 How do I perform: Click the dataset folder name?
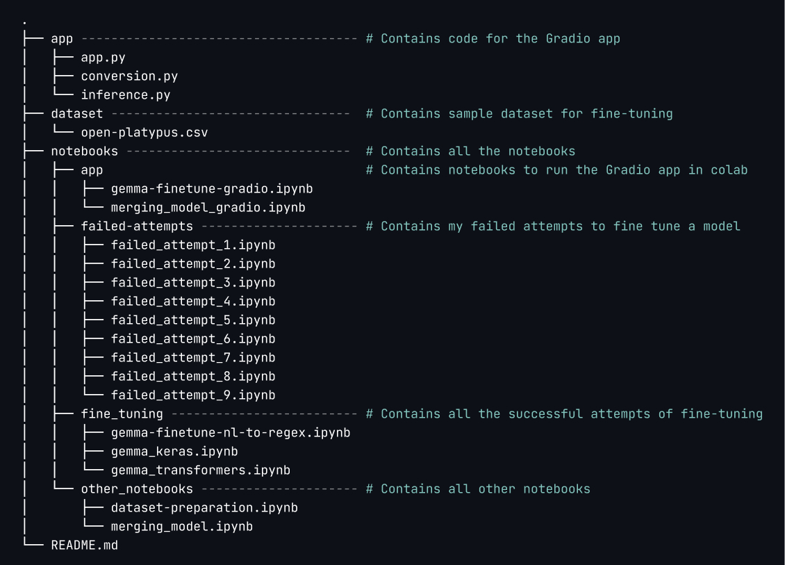coord(76,114)
